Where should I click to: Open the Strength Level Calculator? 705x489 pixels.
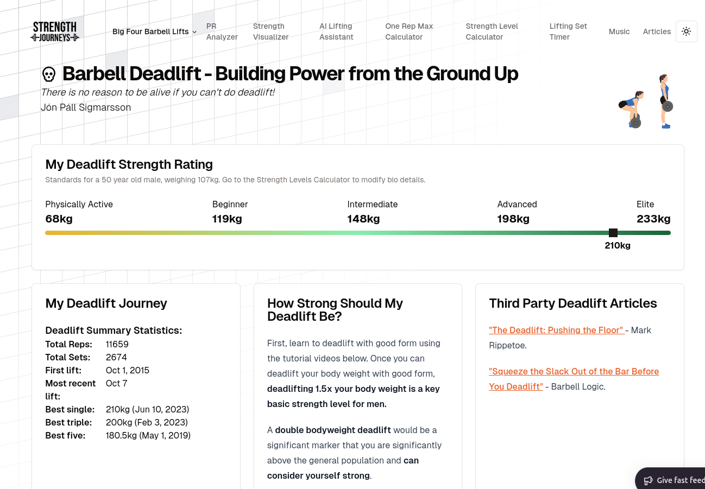tap(492, 31)
